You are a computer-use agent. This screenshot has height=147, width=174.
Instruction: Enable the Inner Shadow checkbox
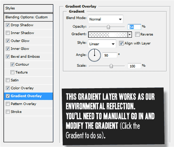coord(8,33)
